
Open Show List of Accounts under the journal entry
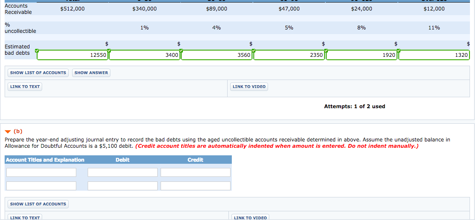coord(38,204)
